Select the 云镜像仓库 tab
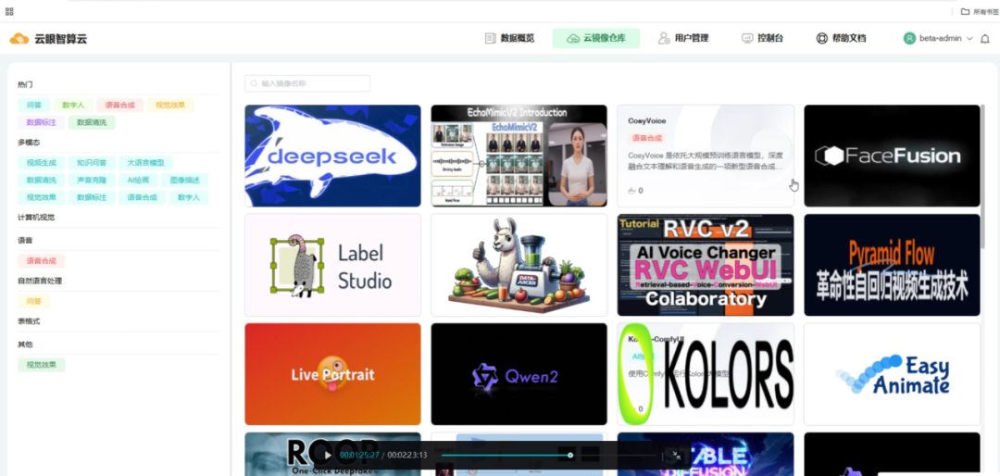The width and height of the screenshot is (1000, 476). pos(595,38)
